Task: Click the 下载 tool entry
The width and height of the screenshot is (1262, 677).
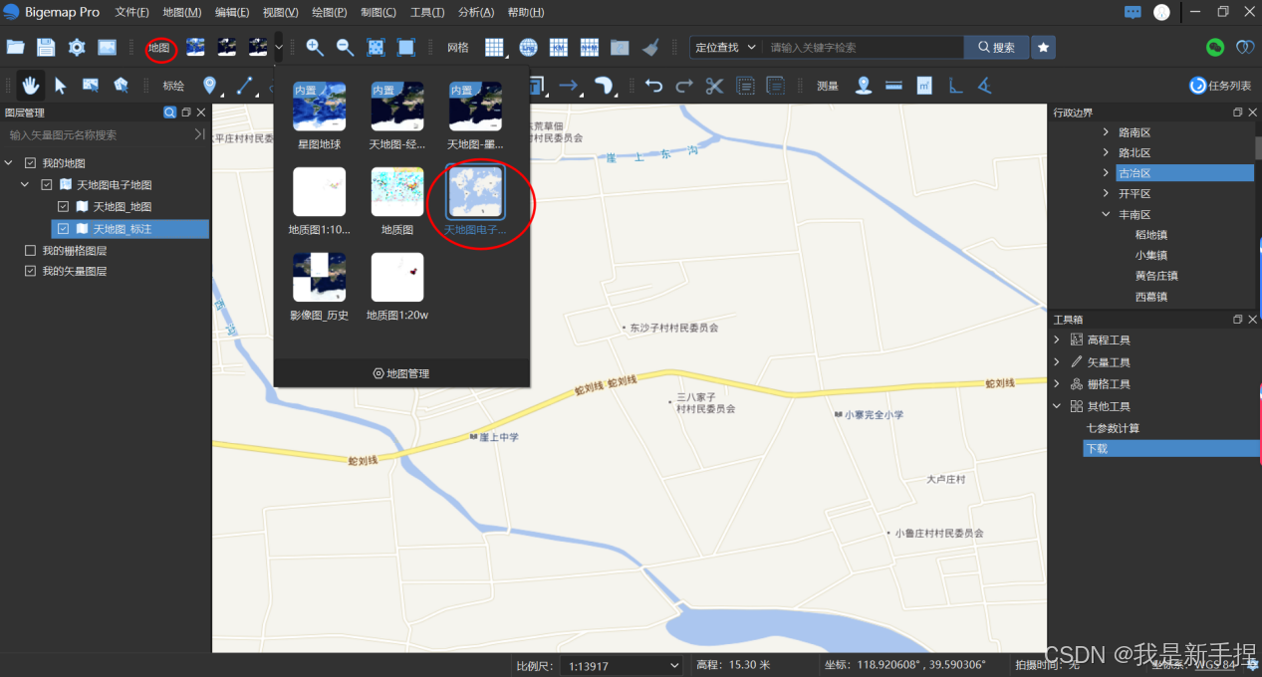Action: (x=1170, y=449)
